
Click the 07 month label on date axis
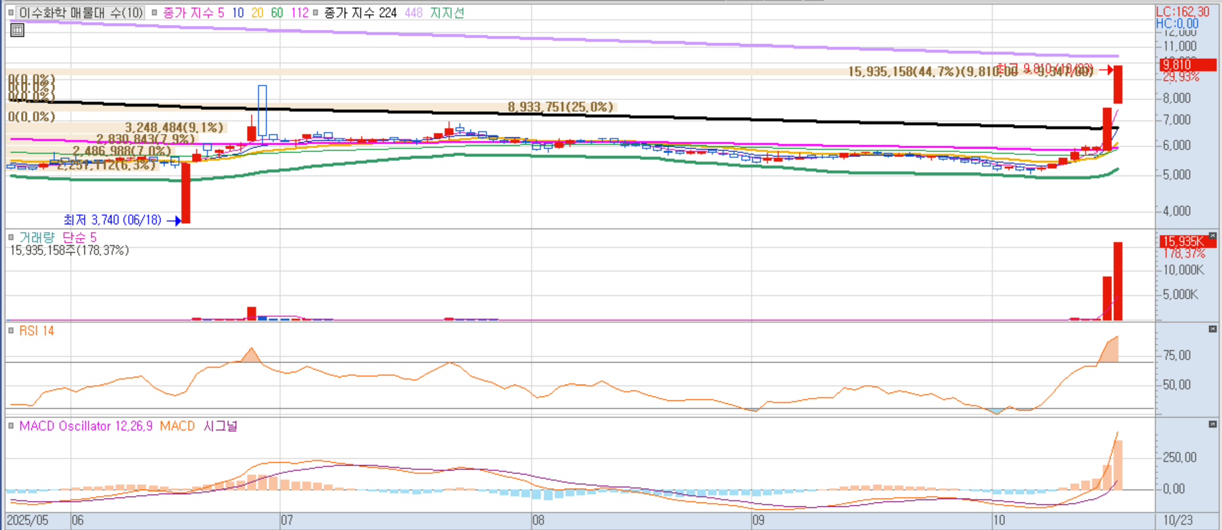click(287, 521)
